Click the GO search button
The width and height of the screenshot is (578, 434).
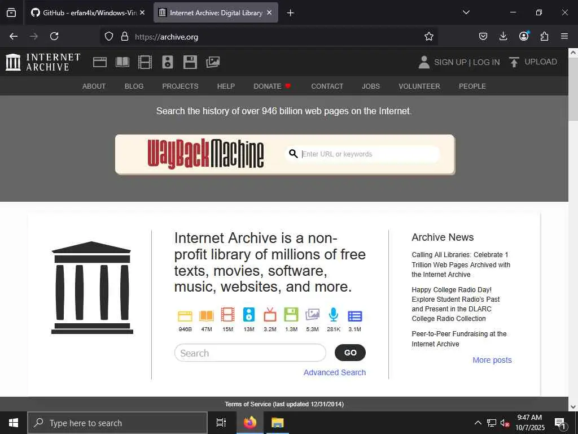point(350,353)
